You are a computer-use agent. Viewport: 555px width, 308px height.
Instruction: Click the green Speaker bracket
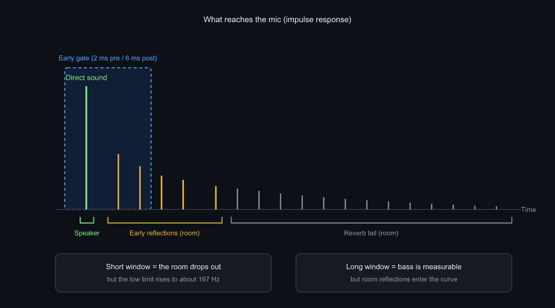[87, 220]
